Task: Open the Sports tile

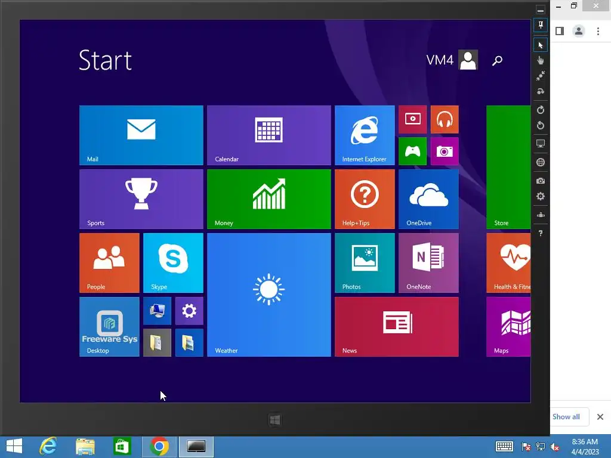Action: pyautogui.click(x=141, y=199)
